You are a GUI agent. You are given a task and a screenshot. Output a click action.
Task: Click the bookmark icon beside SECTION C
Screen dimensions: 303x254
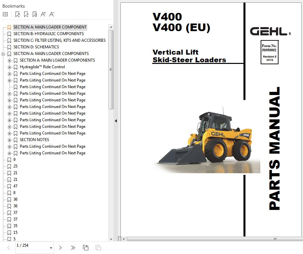(x=9, y=41)
